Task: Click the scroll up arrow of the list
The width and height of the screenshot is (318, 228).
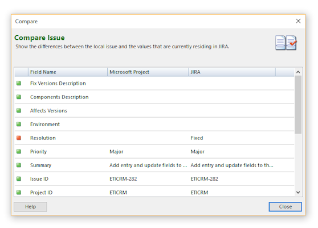Action: pos(298,72)
